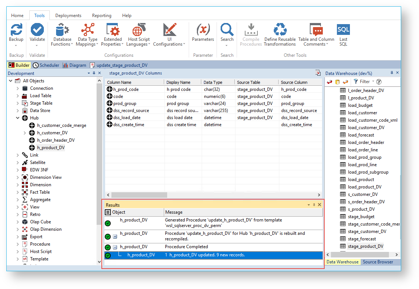Collapse the Hub tree node
Screen dimensions: 419x289
pyautogui.click(x=17, y=118)
